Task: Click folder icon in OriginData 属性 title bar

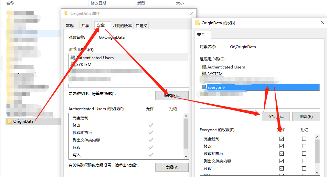Action: point(66,14)
